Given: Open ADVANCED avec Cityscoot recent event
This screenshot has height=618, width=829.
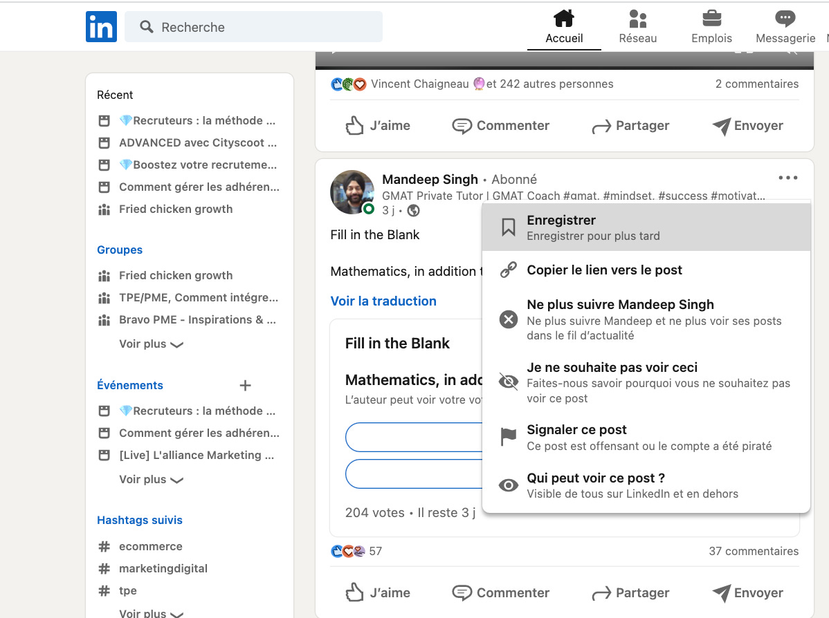Looking at the screenshot, I should click(198, 142).
